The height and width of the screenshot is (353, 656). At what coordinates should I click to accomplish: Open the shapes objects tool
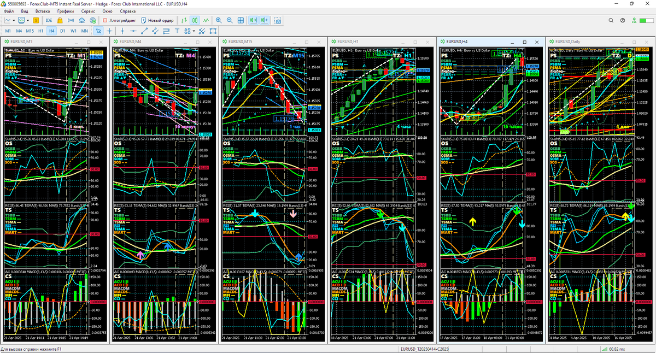(x=187, y=31)
